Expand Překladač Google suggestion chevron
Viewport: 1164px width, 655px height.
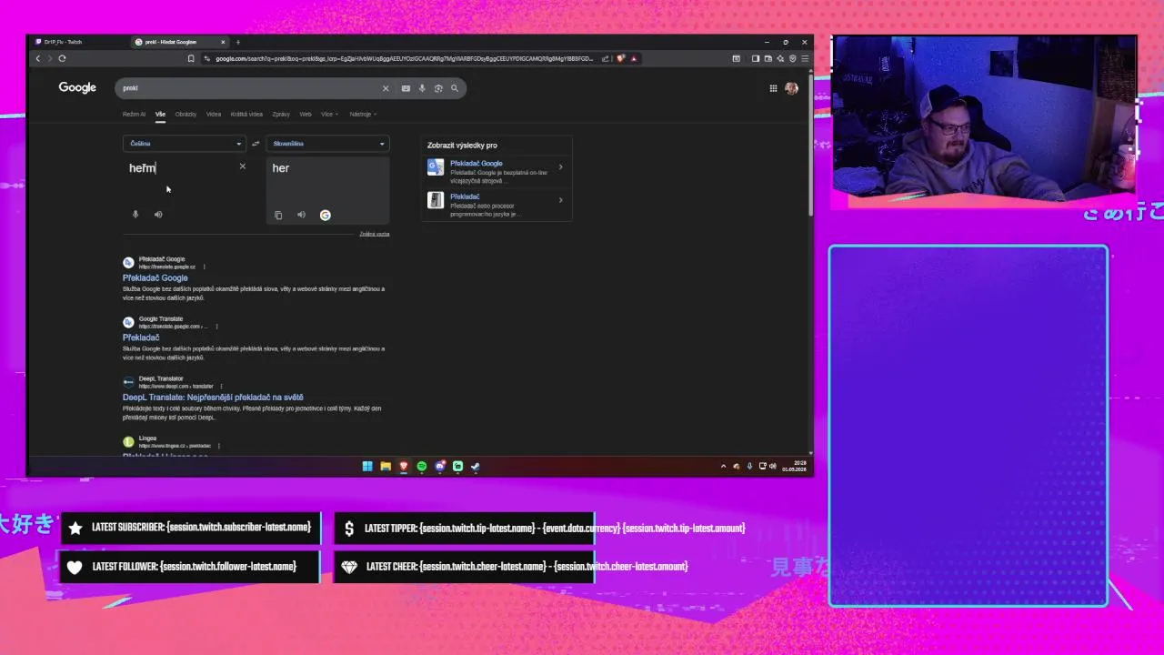[x=560, y=167]
